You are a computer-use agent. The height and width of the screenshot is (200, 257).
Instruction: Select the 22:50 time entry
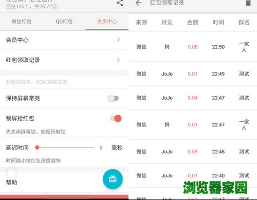point(218,47)
